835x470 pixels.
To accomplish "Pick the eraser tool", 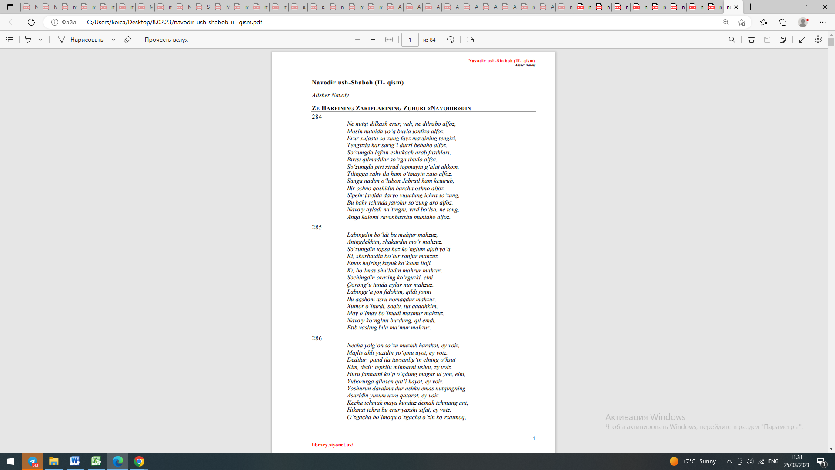I will tap(127, 40).
